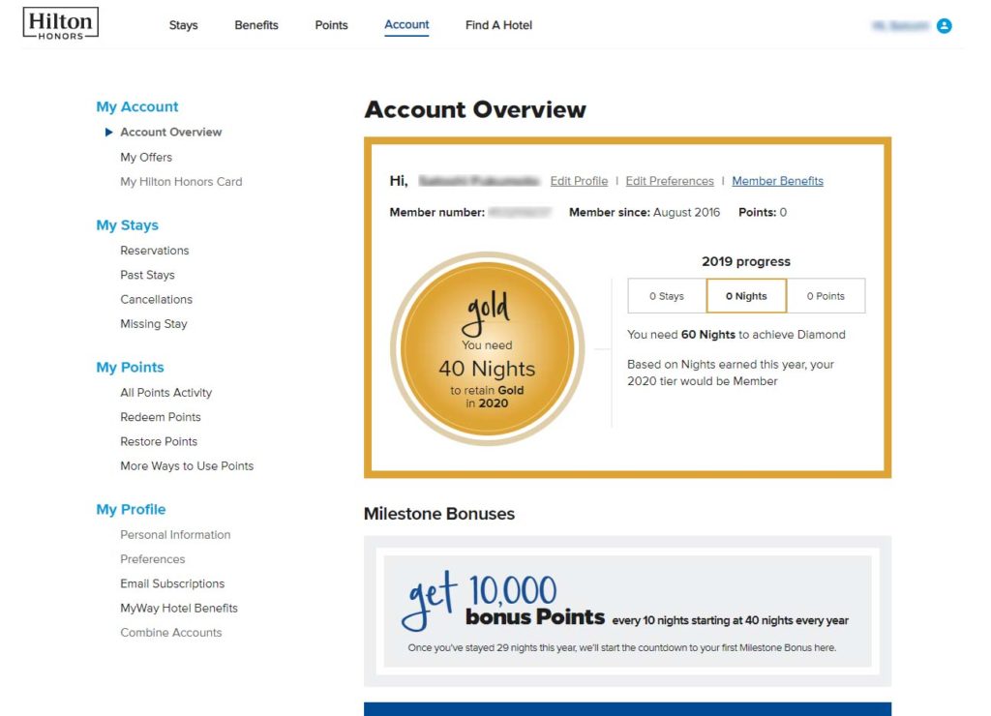Open the Cancellations page
The image size is (991, 716).
pyautogui.click(x=156, y=300)
